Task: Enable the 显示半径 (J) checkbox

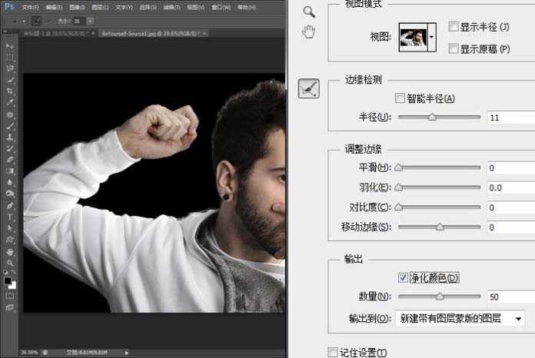Action: pyautogui.click(x=454, y=27)
